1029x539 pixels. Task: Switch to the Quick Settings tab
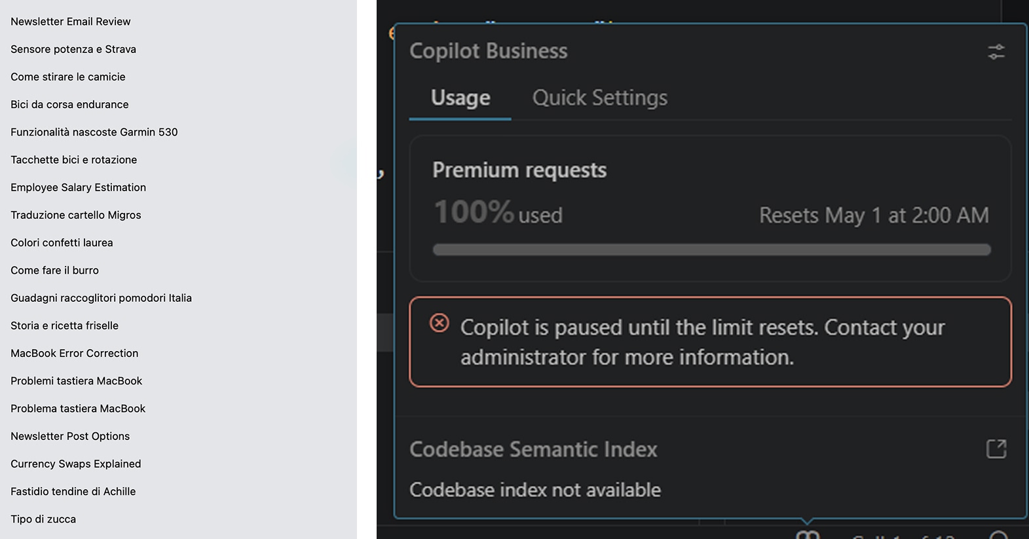[x=599, y=98]
